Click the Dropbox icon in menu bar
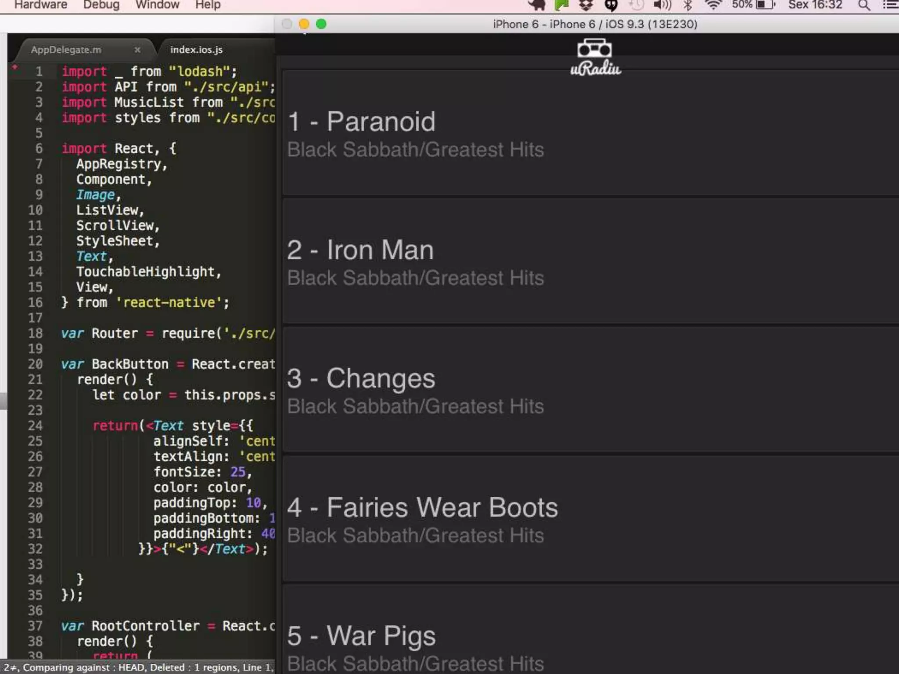 coord(586,5)
